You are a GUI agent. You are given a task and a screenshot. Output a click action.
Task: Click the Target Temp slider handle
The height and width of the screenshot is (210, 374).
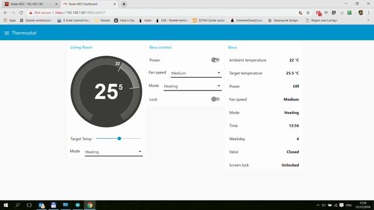coord(119,139)
